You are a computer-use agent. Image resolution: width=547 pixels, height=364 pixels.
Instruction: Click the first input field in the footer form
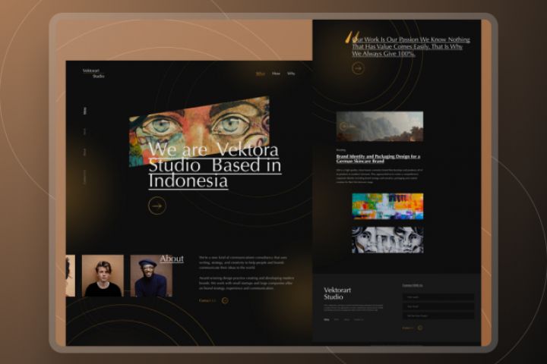click(x=438, y=297)
